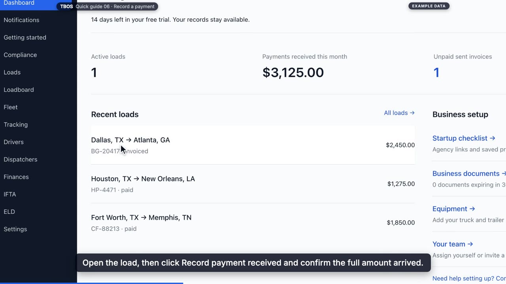
Task: Go to the IFTA page
Action: [x=10, y=194]
